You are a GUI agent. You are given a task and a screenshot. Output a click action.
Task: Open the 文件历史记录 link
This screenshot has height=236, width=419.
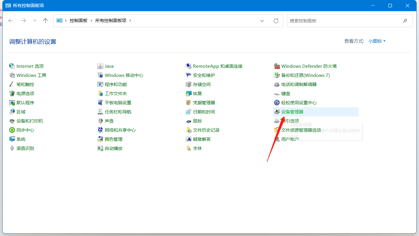(206, 130)
